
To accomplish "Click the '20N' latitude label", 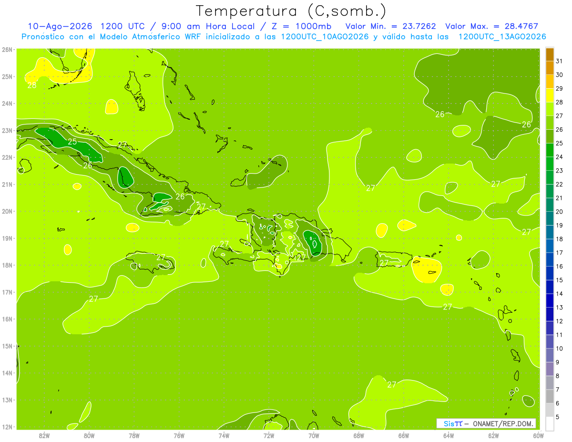I will point(8,211).
